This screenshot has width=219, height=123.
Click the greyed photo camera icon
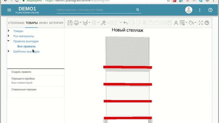[x=163, y=23]
